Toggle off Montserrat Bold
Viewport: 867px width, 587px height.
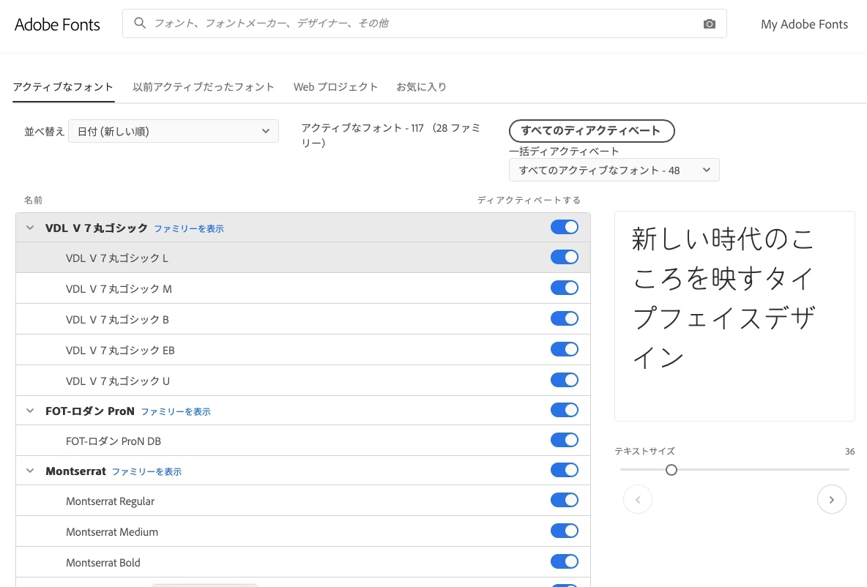[x=565, y=561]
